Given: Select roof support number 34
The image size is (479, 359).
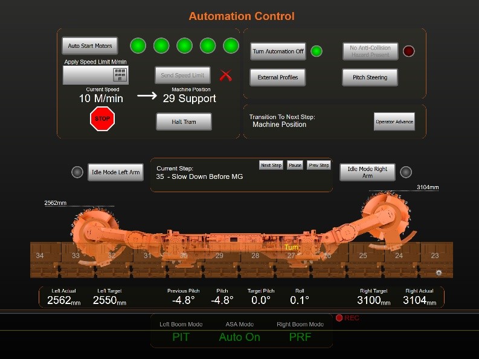Looking at the screenshot, I should (x=40, y=256).
